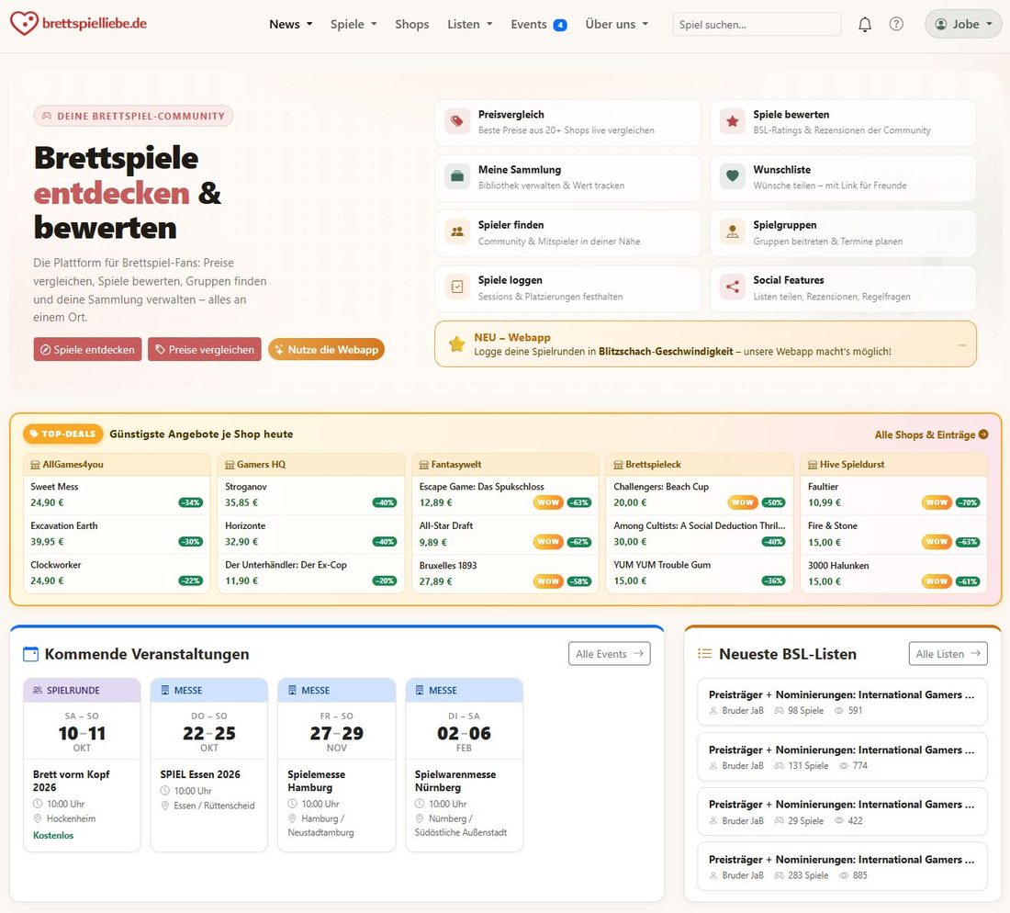Expand the Über uns dropdown menu

pyautogui.click(x=616, y=24)
